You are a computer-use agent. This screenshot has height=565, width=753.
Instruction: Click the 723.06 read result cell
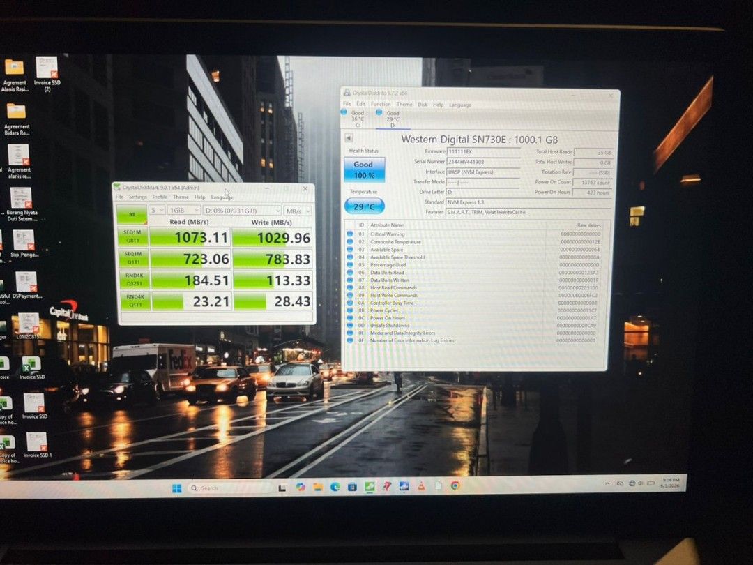[x=190, y=259]
